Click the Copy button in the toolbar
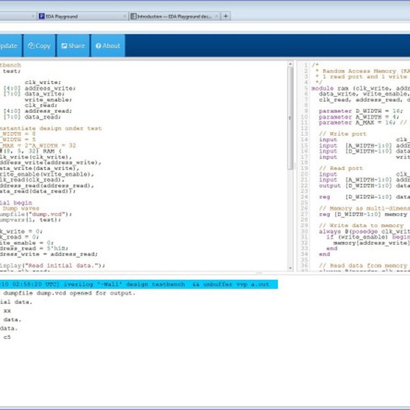Viewport: 410px width, 410px height. pos(39,46)
